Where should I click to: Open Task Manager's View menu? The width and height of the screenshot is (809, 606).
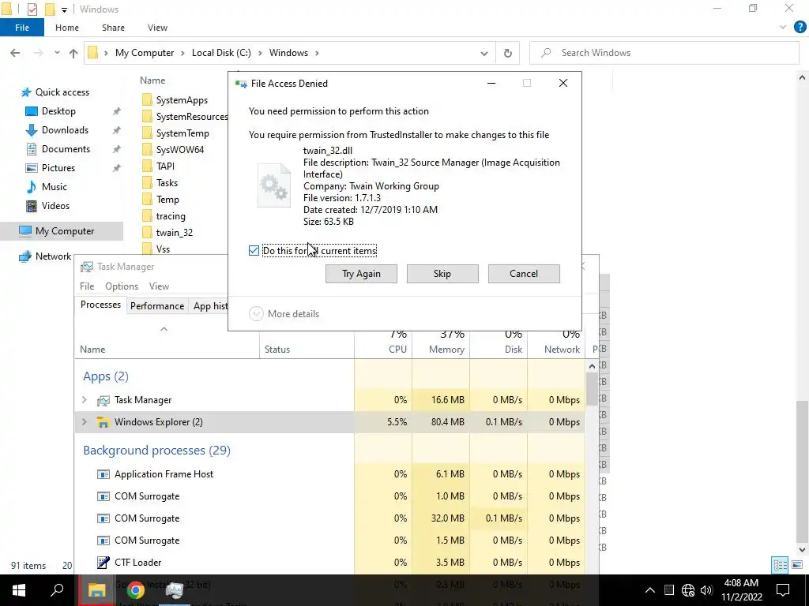point(159,286)
